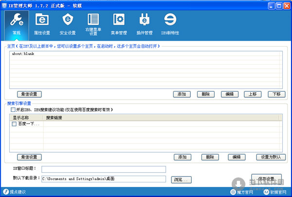Open the IE9新特性 features tab
The image size is (292, 197).
170,24
